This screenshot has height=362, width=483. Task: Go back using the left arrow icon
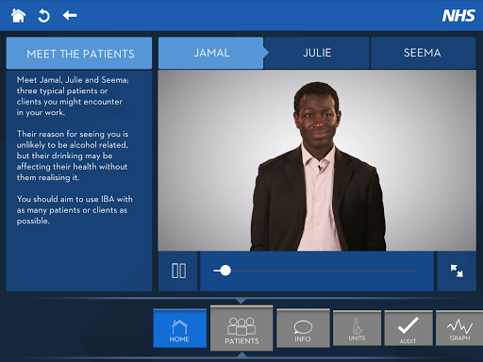70,15
